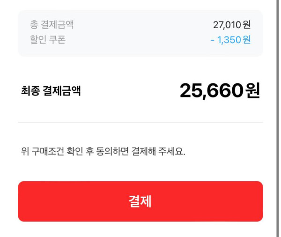
Task: Select the -1,350원 blue discount amount
Action: 230,40
